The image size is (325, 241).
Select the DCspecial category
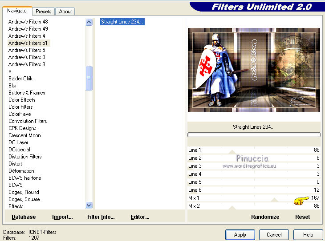pos(19,150)
